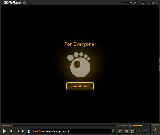Click the large orange arrow panel button
Image resolution: width=160 pixels, height=135 pixels.
pyautogui.click(x=155, y=129)
